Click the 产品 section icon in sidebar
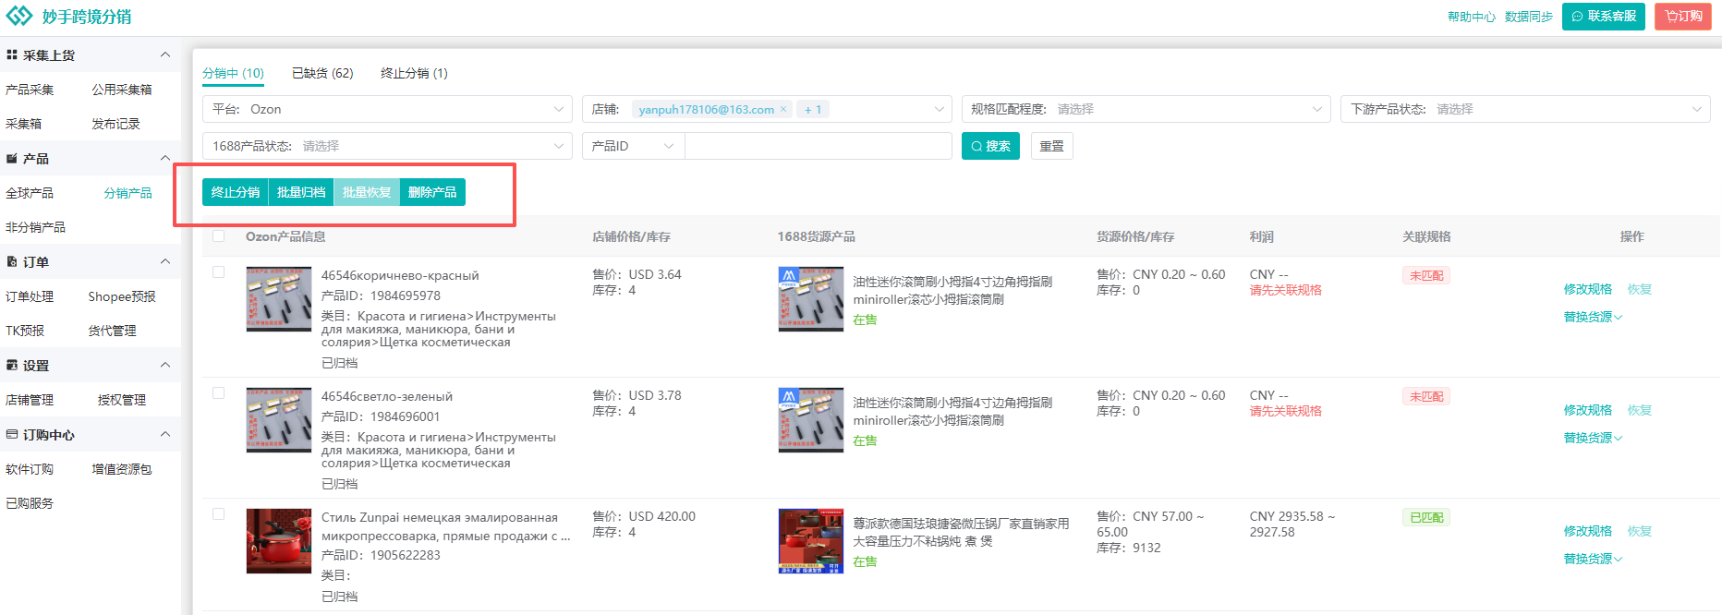The height and width of the screenshot is (615, 1722). coord(12,159)
